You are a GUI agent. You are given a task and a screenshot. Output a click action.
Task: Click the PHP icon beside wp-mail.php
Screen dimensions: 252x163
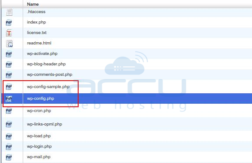9,157
